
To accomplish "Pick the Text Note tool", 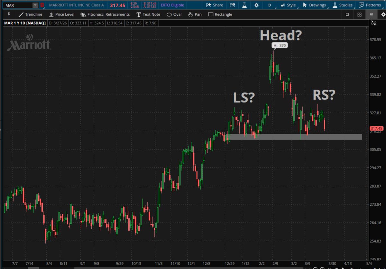I will [x=148, y=14].
